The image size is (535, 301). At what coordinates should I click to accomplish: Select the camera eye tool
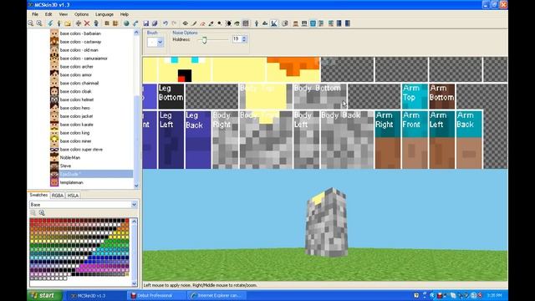point(186,23)
